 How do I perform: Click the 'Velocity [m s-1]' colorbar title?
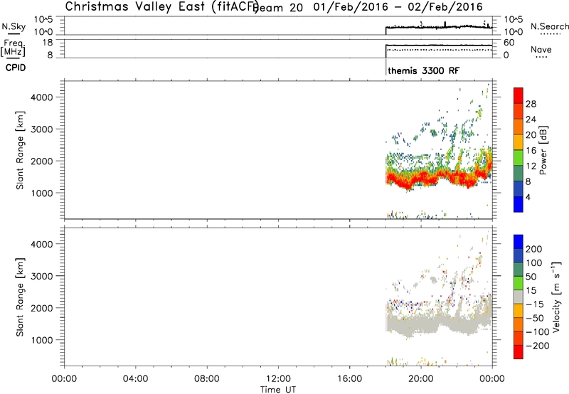pos(556,297)
